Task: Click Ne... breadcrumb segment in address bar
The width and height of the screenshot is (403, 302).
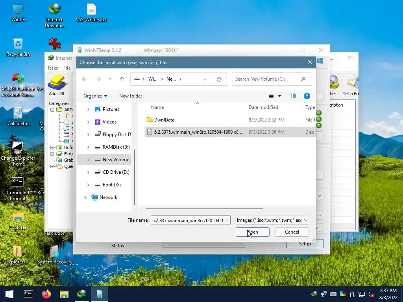Action: [171, 79]
